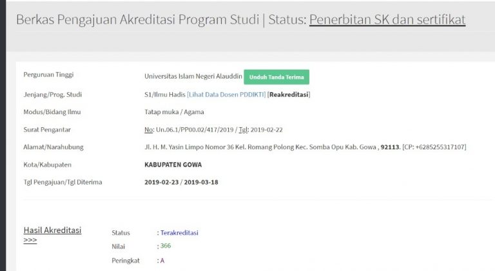Select the Universitas Islam Negeri Alauddin name
The width and height of the screenshot is (495, 271).
(x=193, y=77)
